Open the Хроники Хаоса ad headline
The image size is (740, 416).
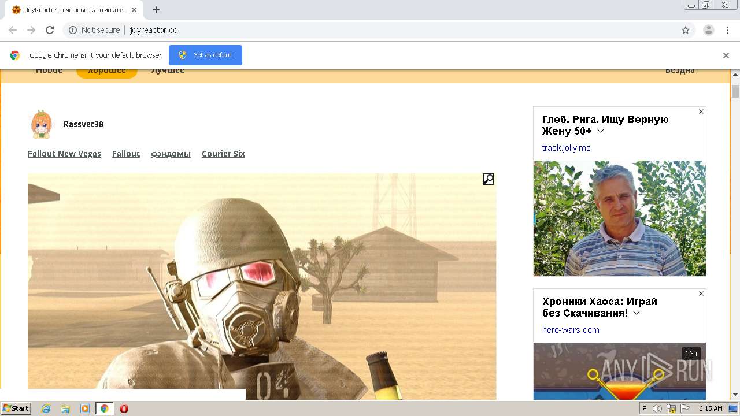click(600, 307)
